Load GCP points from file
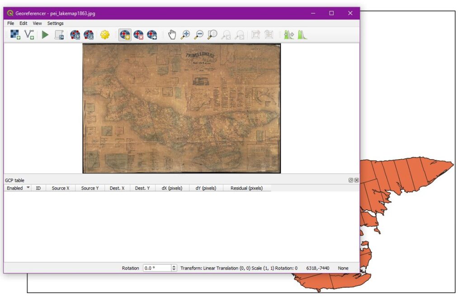This screenshot has height=302, width=463. 75,35
